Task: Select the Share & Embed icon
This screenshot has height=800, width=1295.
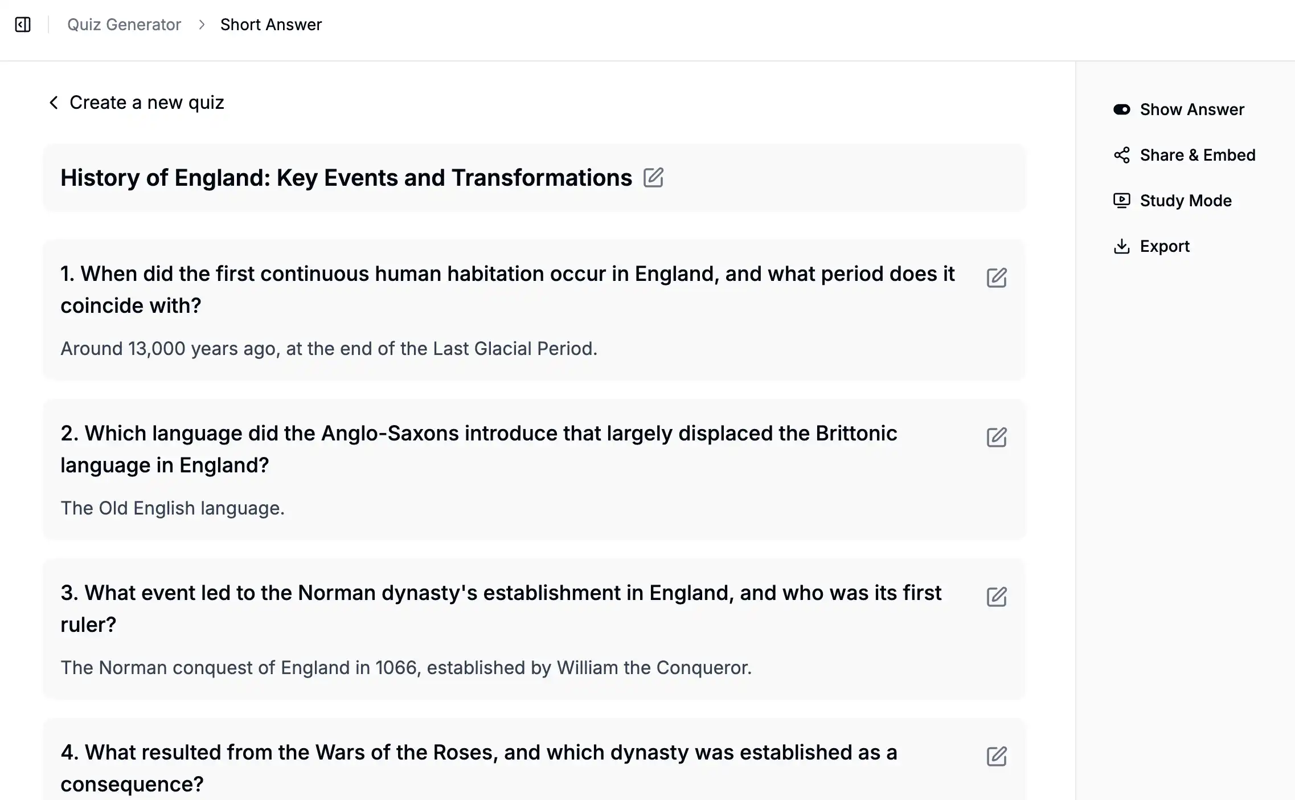Action: [1121, 154]
